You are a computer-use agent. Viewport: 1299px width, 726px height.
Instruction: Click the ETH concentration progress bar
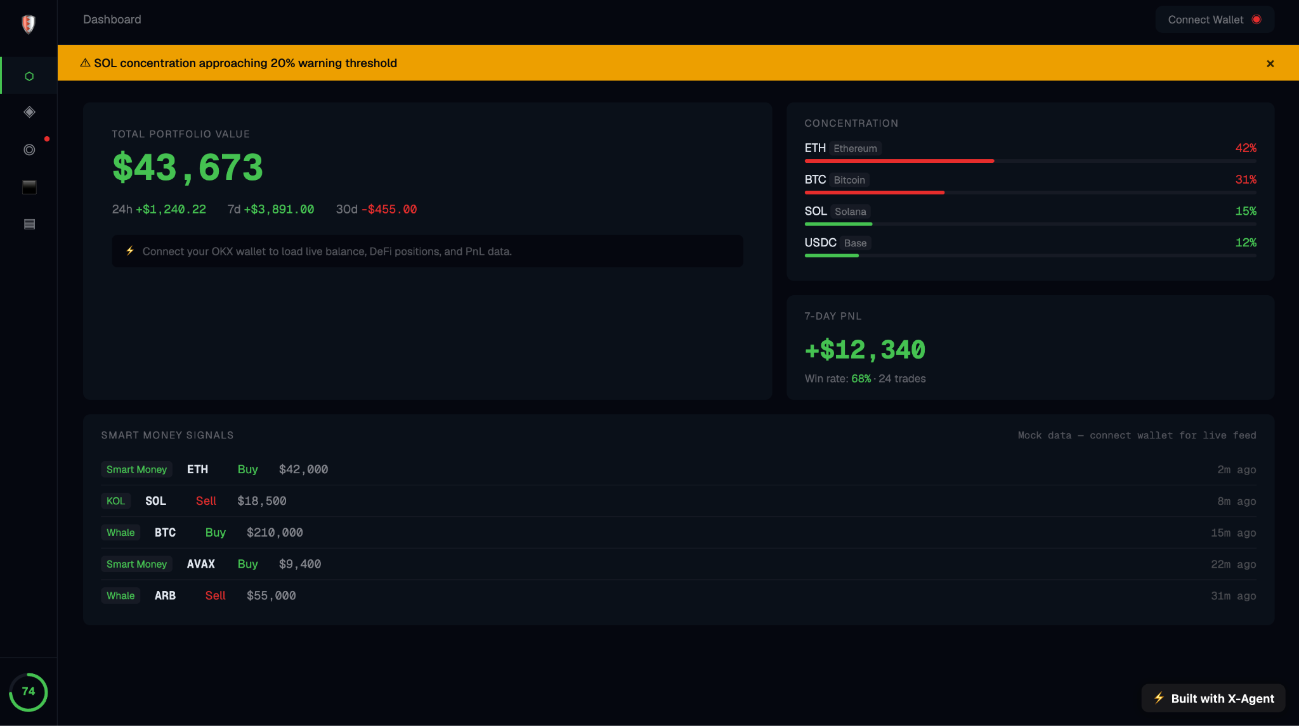pyautogui.click(x=1031, y=161)
